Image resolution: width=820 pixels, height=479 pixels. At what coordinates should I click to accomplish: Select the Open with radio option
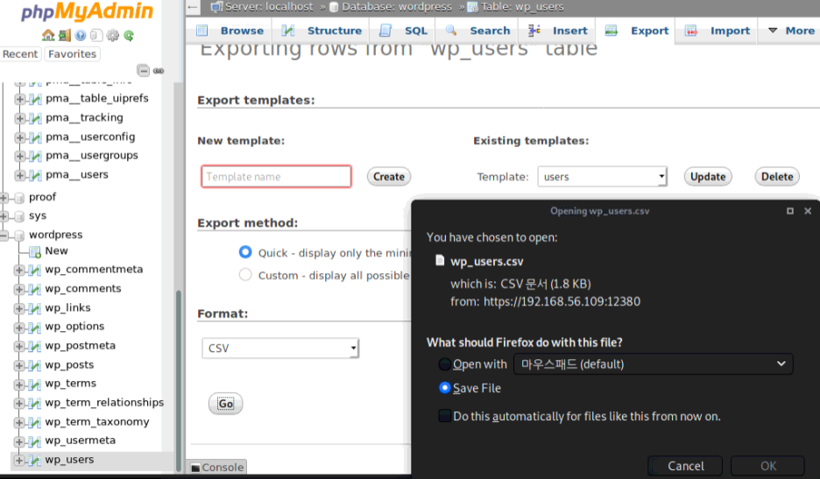(x=444, y=363)
